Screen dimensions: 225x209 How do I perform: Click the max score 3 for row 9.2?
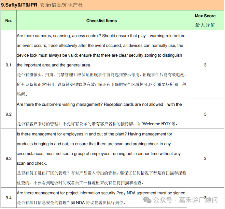[x=205, y=114]
